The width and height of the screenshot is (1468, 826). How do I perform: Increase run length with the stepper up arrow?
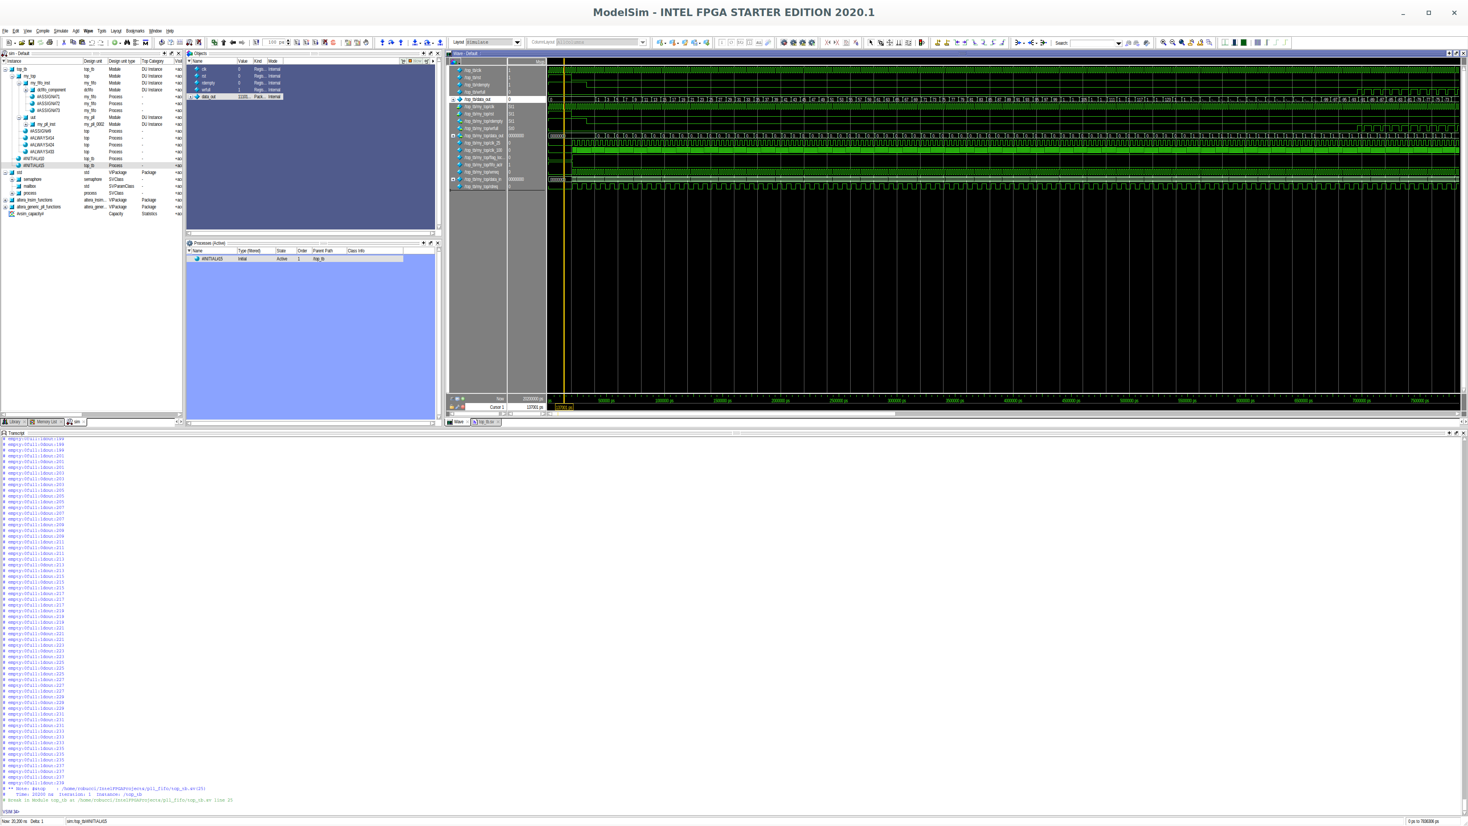click(288, 41)
